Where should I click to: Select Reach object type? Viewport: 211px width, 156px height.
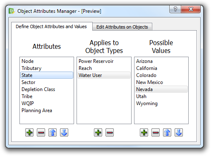coord(104,68)
